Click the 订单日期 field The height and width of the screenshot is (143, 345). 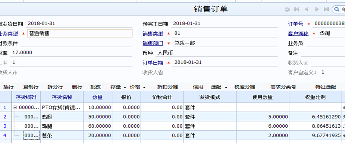click(x=225, y=62)
